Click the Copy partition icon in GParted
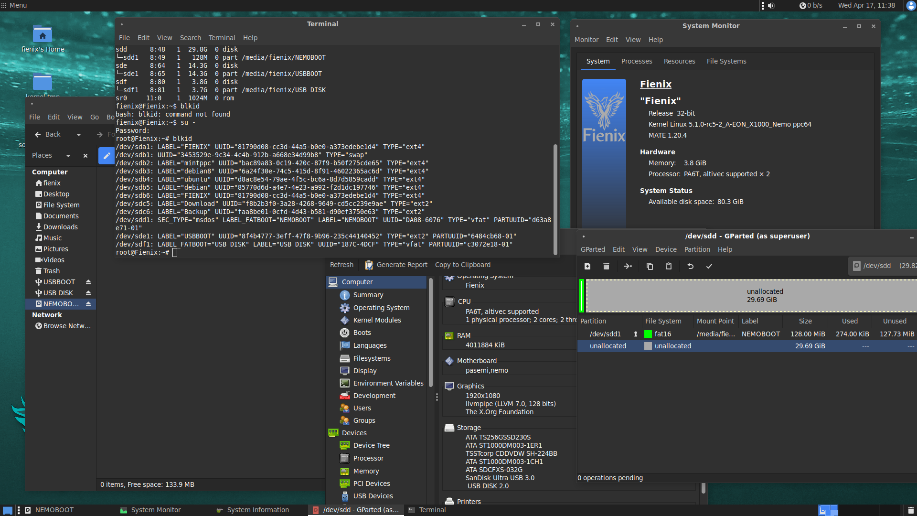917x516 pixels. pos(650,266)
